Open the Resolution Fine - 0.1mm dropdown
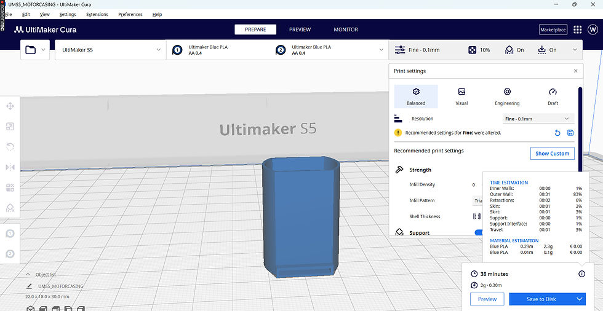 538,119
